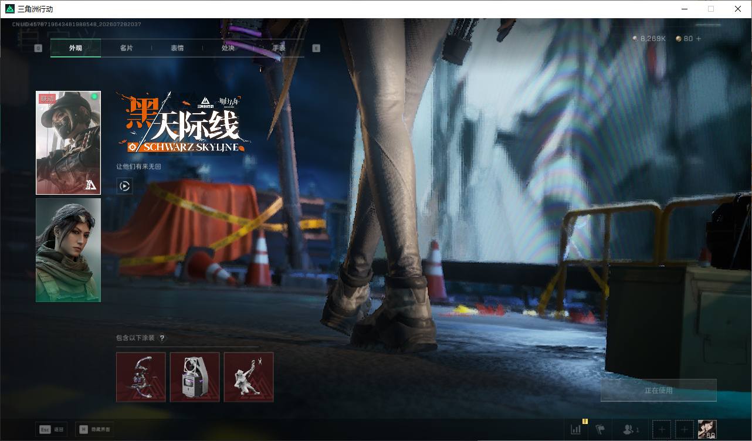
Task: Minimize the 三角洲行动 window
Action: point(684,9)
